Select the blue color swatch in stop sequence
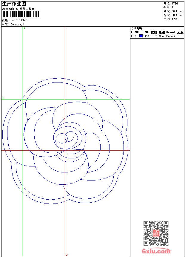The image size is (185, 257). click(141, 36)
